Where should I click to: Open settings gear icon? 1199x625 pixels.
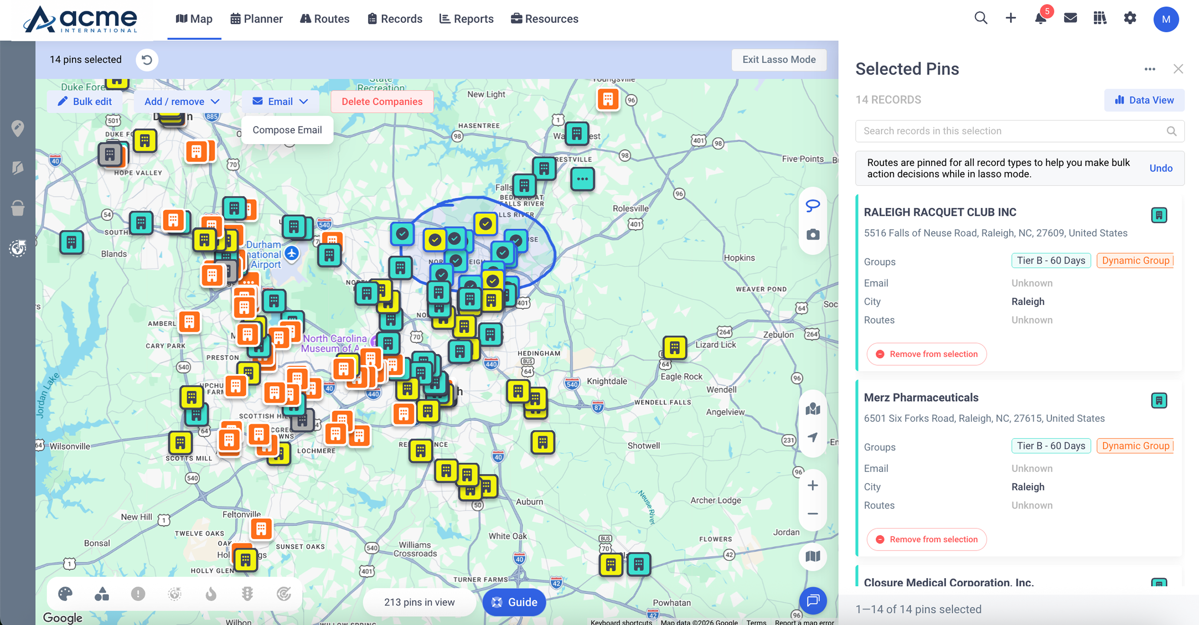1130,19
